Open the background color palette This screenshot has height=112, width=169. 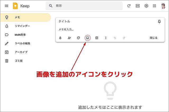point(79,38)
